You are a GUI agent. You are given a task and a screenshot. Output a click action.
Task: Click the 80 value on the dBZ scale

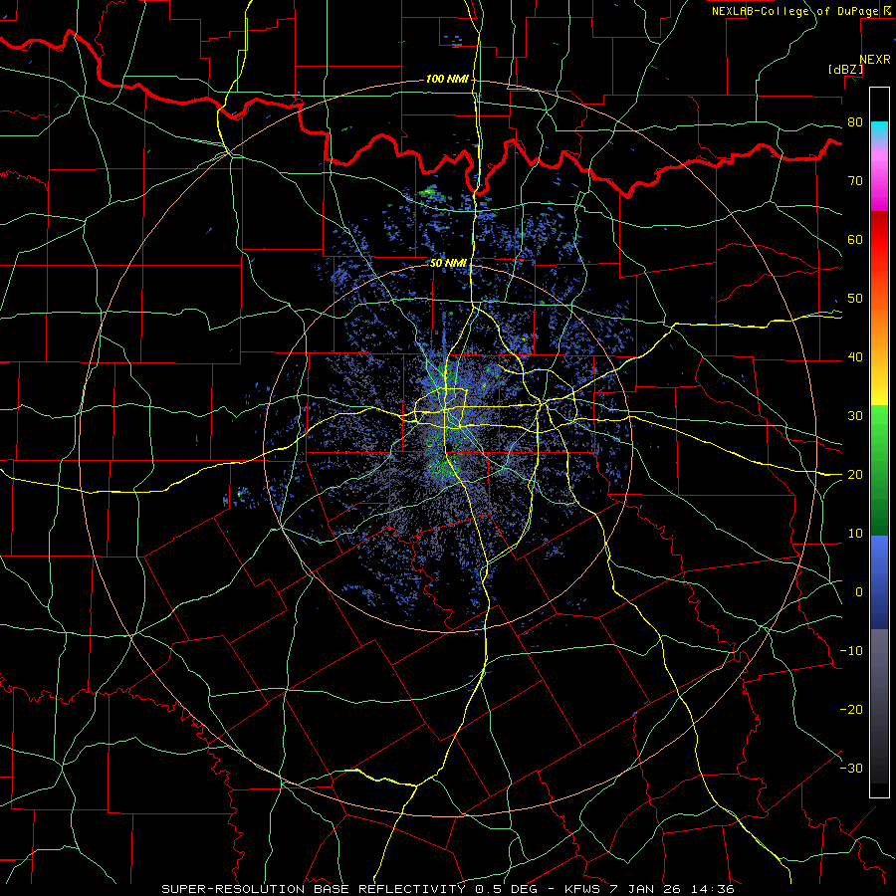(x=855, y=122)
